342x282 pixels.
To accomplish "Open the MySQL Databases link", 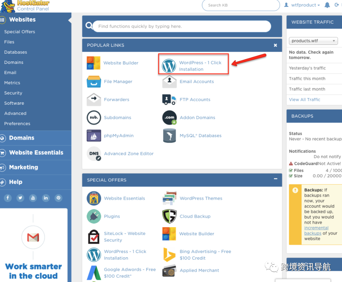I will [x=201, y=135].
